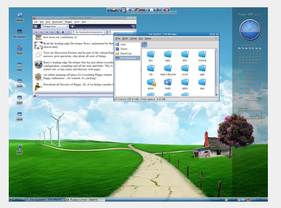Close the Puppy Linux tab in Opera
This screenshot has width=281, height=208.
pyautogui.click(x=68, y=27)
